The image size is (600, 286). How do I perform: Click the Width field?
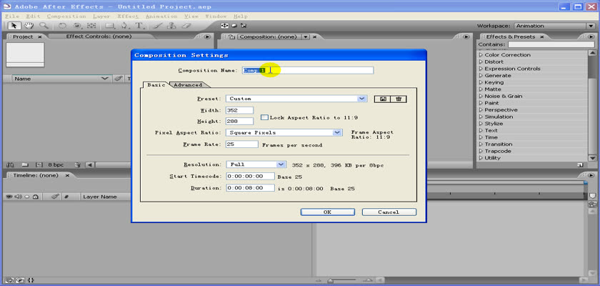[239, 110]
